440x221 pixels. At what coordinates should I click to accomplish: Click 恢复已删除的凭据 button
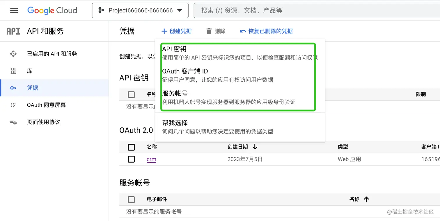pyautogui.click(x=266, y=31)
